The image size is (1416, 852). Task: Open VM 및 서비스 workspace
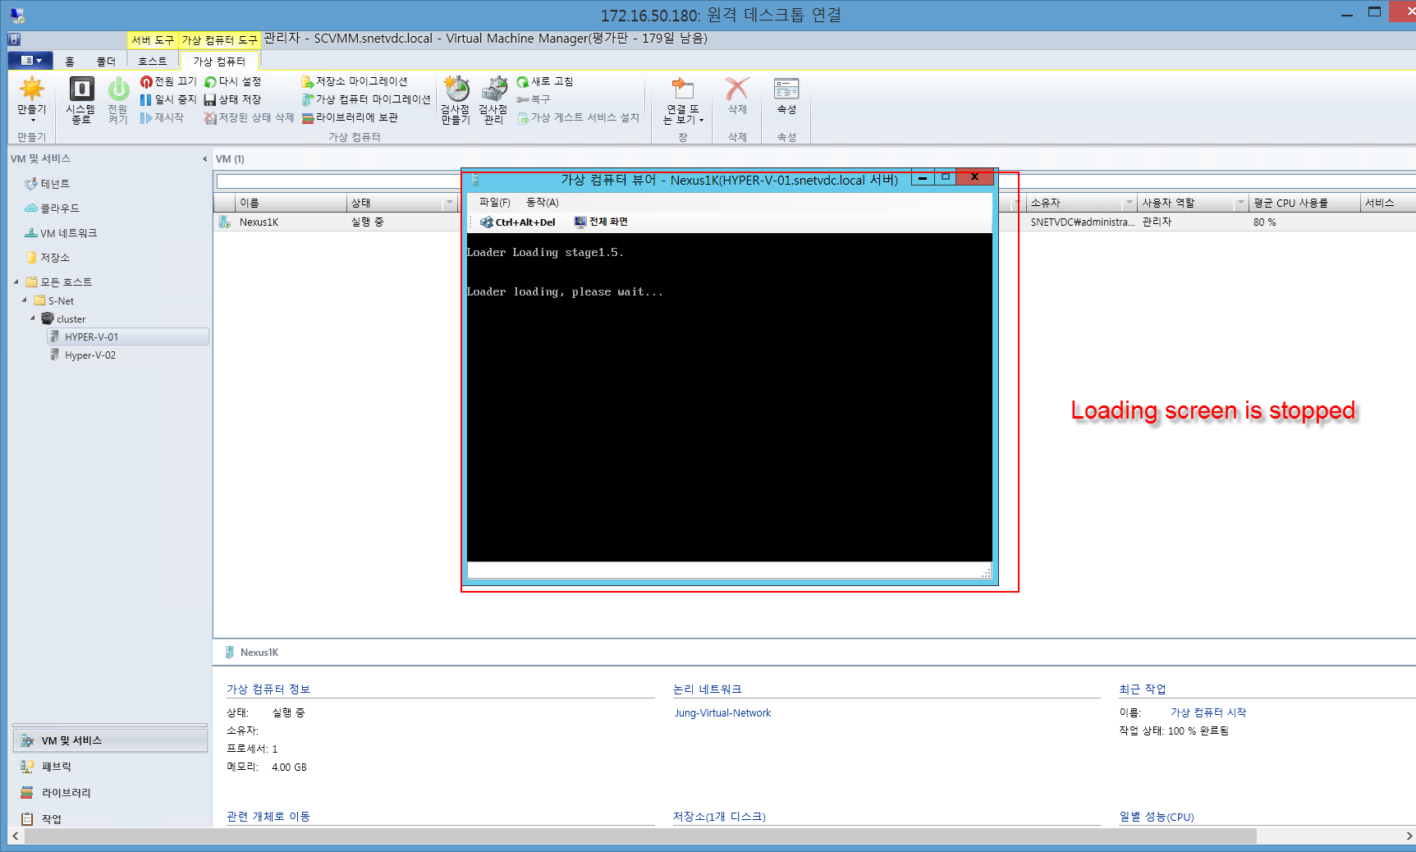pos(110,740)
